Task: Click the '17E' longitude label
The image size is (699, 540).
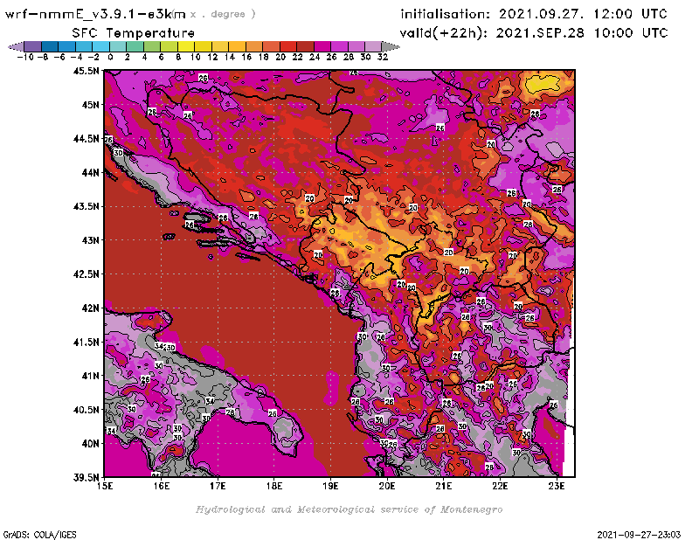Action: [x=218, y=486]
